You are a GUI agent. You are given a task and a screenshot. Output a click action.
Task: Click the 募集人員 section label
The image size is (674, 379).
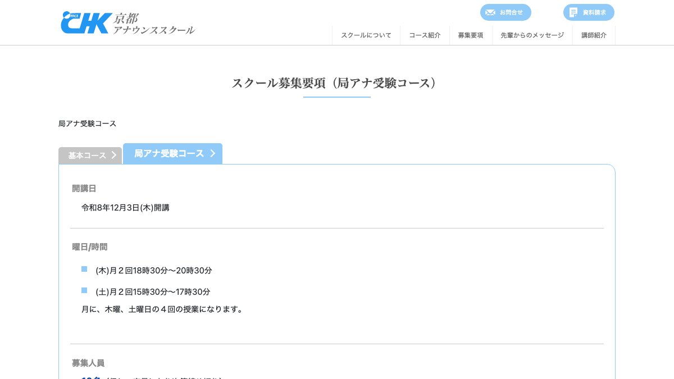pos(88,363)
